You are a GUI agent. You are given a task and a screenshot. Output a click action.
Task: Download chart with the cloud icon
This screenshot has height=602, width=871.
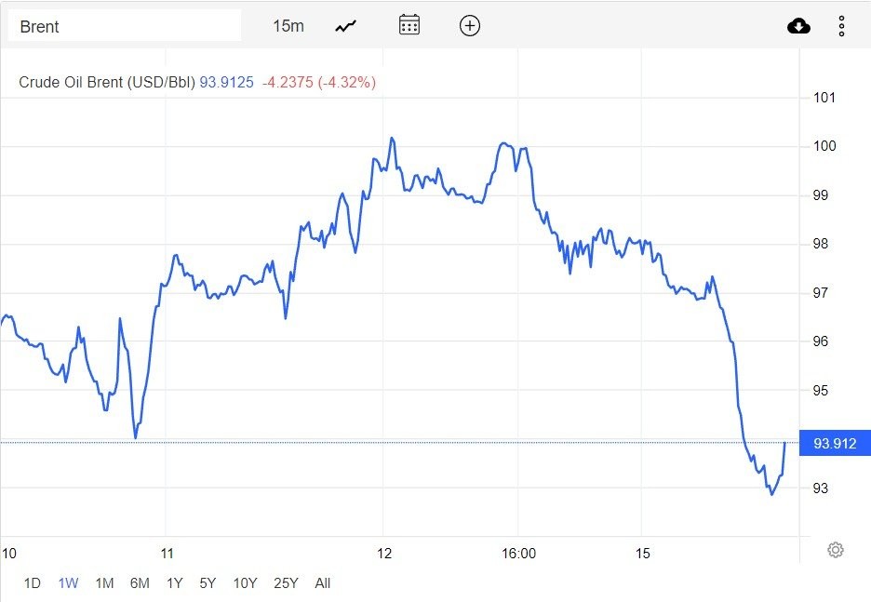[798, 26]
